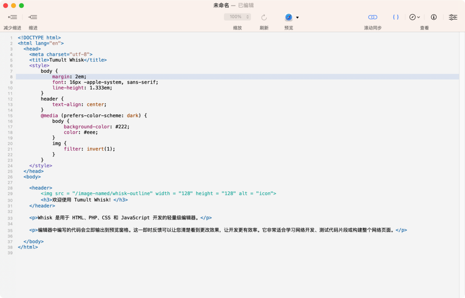This screenshot has width=465, height=298.
Task: Click the text-align: center; line
Action: coord(79,105)
